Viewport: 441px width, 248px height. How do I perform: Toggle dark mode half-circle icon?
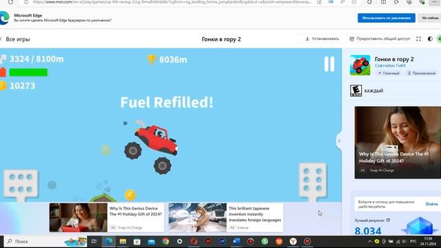(x=430, y=39)
